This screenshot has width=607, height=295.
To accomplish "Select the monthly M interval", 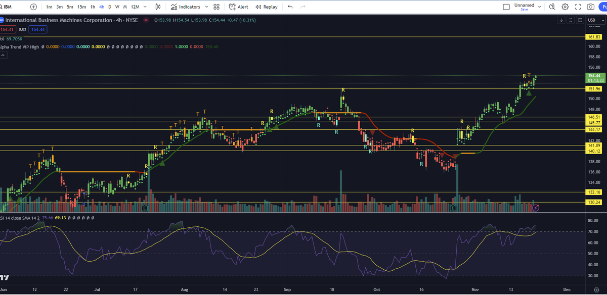I will pos(124,7).
